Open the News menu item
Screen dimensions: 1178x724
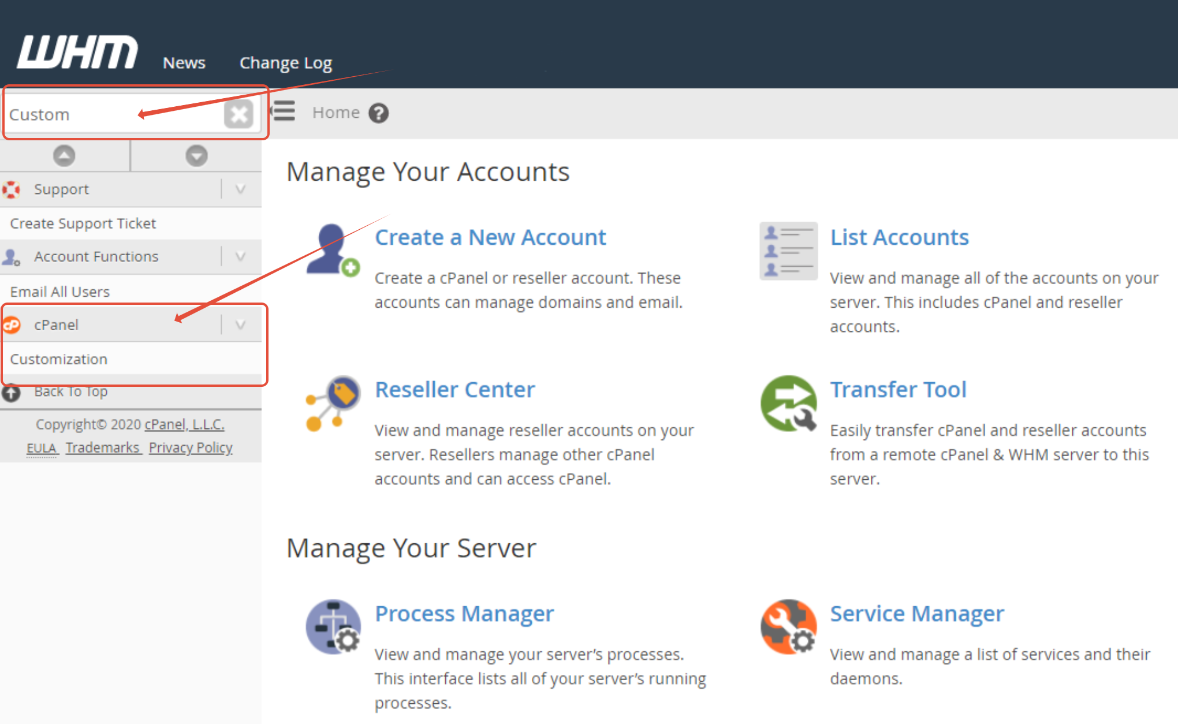184,62
